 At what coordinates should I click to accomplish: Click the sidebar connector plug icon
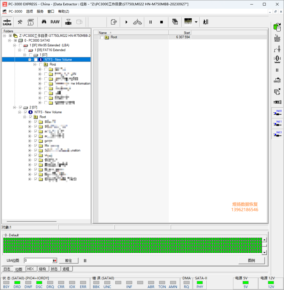click(x=277, y=102)
